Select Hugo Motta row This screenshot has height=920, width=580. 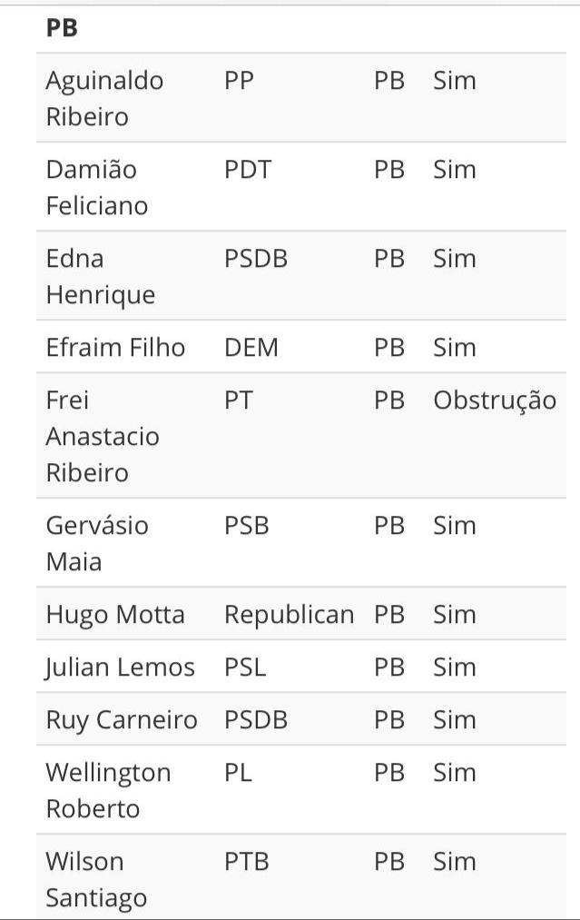click(x=300, y=614)
